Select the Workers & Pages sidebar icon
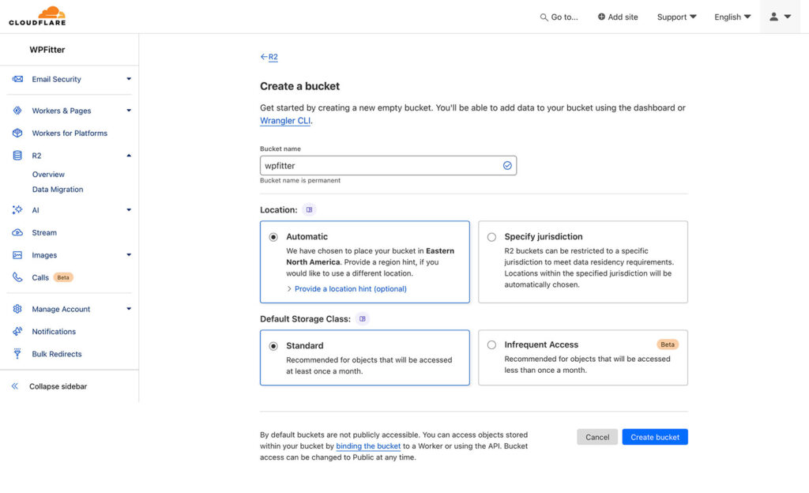 17,110
